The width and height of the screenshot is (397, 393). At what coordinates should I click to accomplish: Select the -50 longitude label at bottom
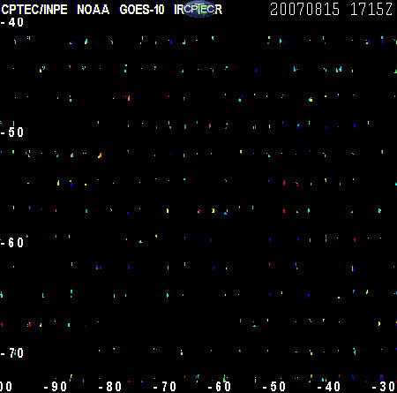pos(274,387)
